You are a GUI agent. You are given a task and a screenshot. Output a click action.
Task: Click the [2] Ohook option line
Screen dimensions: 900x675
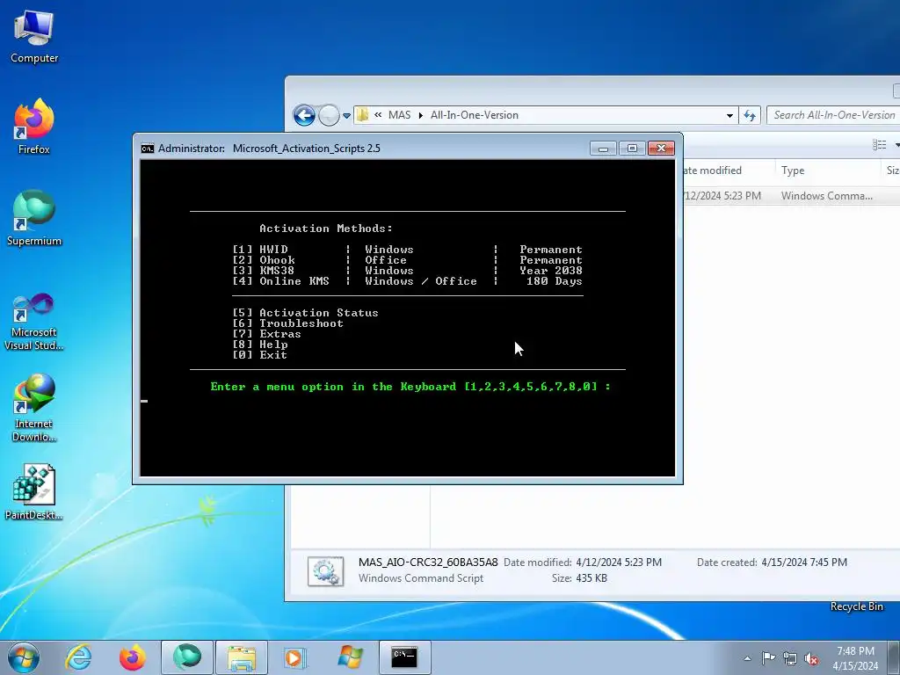[408, 260]
